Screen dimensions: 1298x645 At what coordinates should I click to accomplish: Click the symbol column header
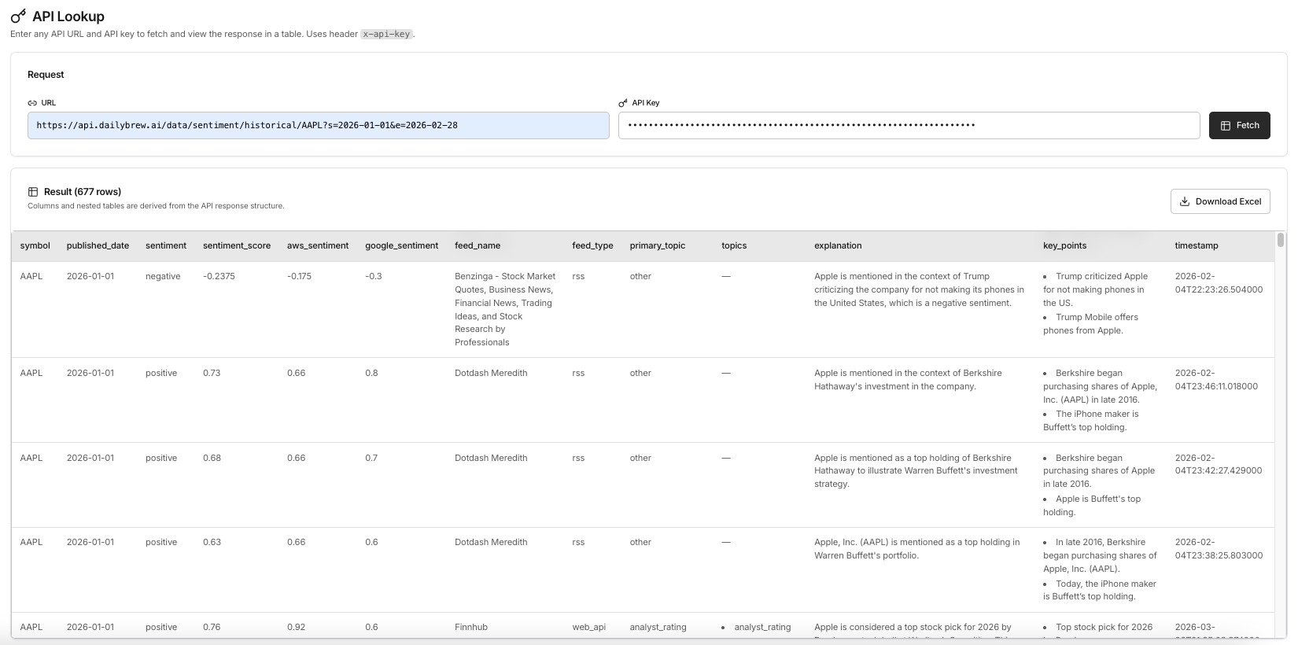35,245
